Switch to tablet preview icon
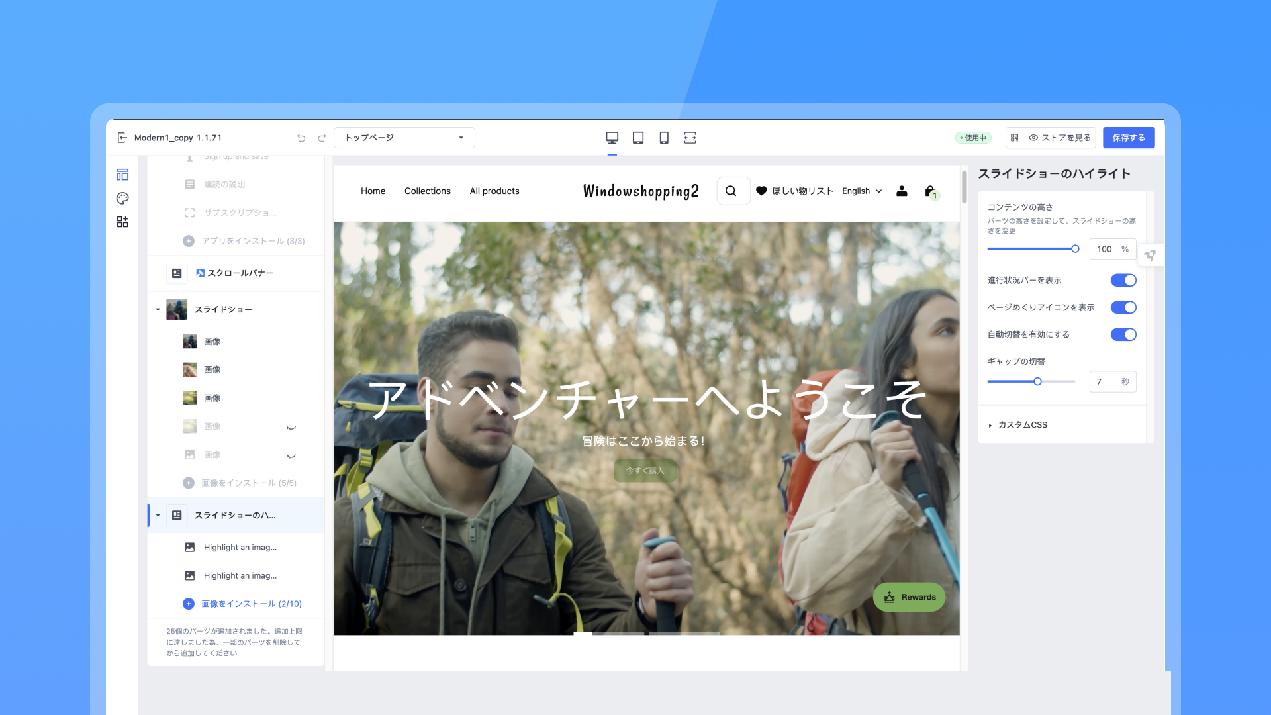The width and height of the screenshot is (1271, 715). point(638,138)
